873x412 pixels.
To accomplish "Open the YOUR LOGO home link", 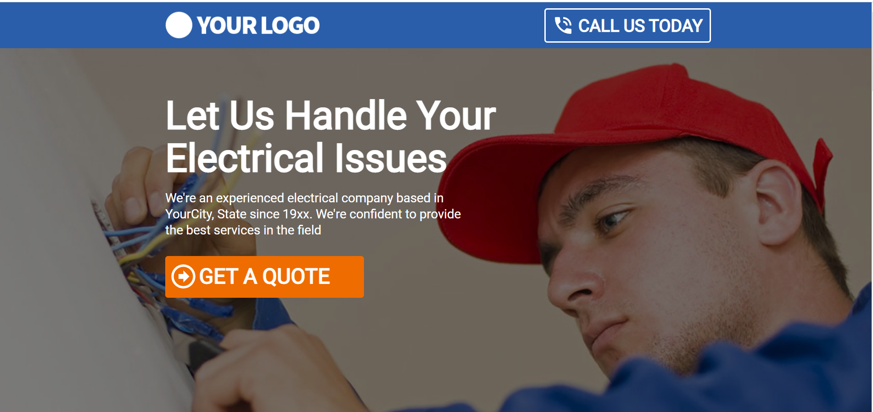I will pyautogui.click(x=242, y=25).
